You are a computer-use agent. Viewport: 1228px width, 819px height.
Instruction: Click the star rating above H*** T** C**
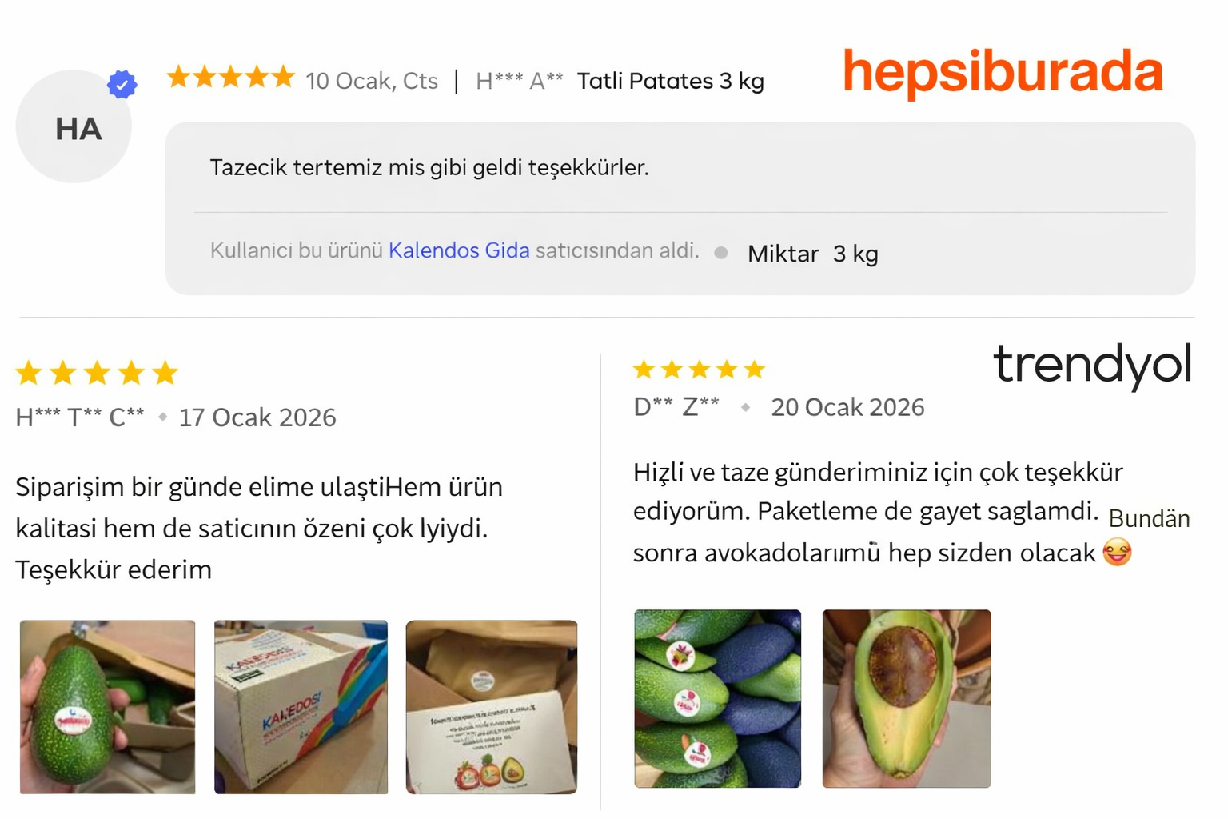coord(97,373)
